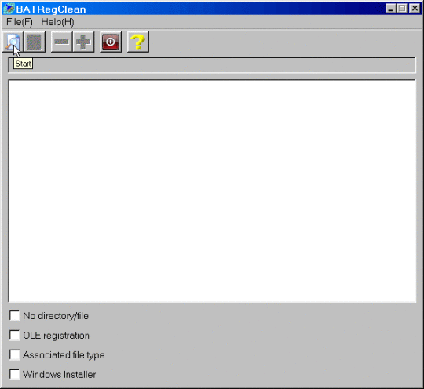Maximize the BATRegClean window
Viewport: 424px width, 389px height.
(401, 9)
